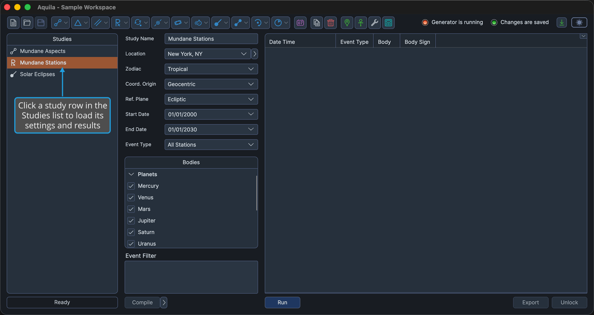Screen dimensions: 594x315
Task: Click the green download arrow icon
Action: 562,23
